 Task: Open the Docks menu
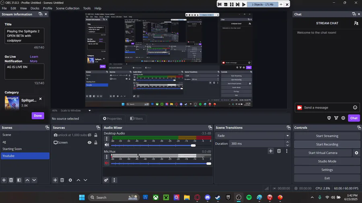tap(35, 8)
